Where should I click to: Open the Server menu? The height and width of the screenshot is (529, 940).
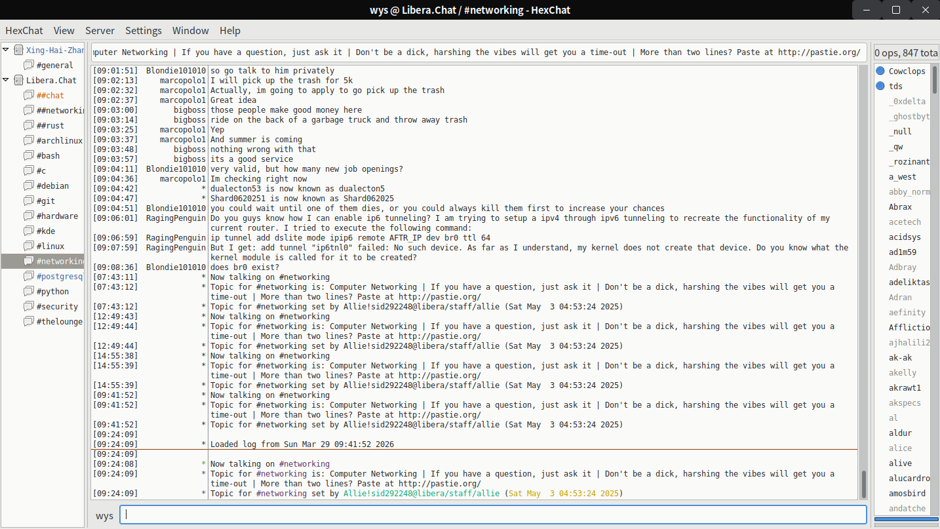(x=100, y=30)
